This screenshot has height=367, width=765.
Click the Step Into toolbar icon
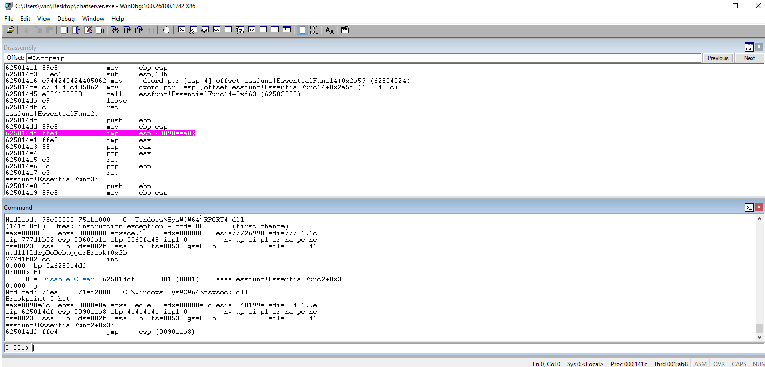(x=115, y=30)
